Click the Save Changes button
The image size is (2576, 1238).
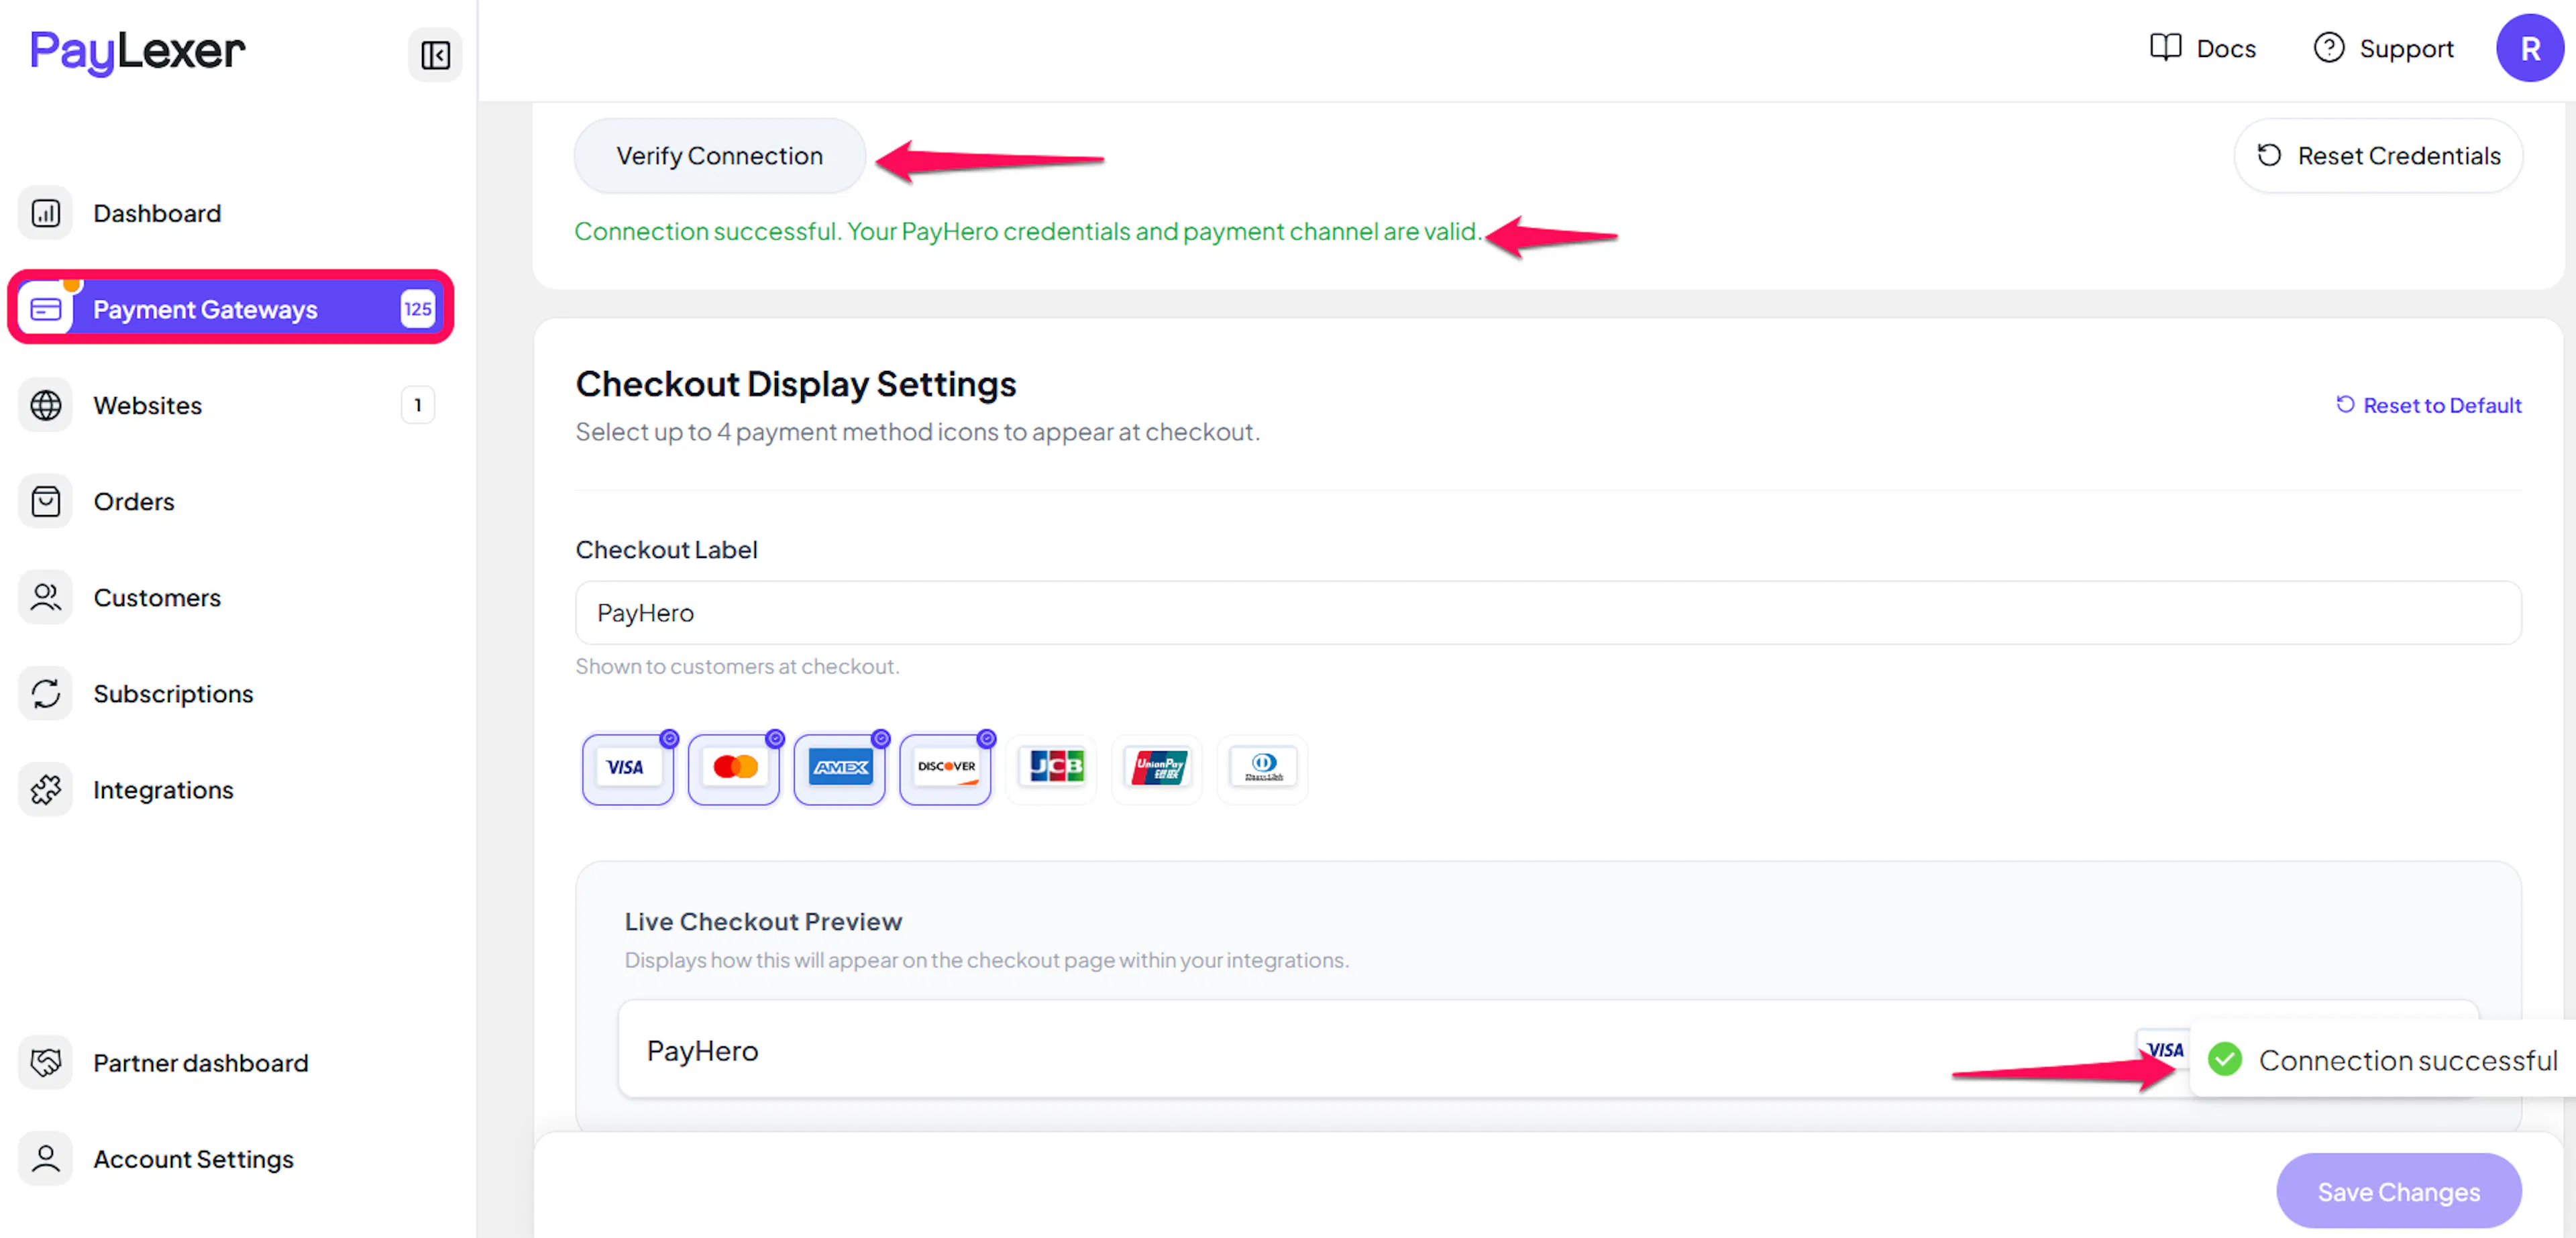tap(2398, 1191)
